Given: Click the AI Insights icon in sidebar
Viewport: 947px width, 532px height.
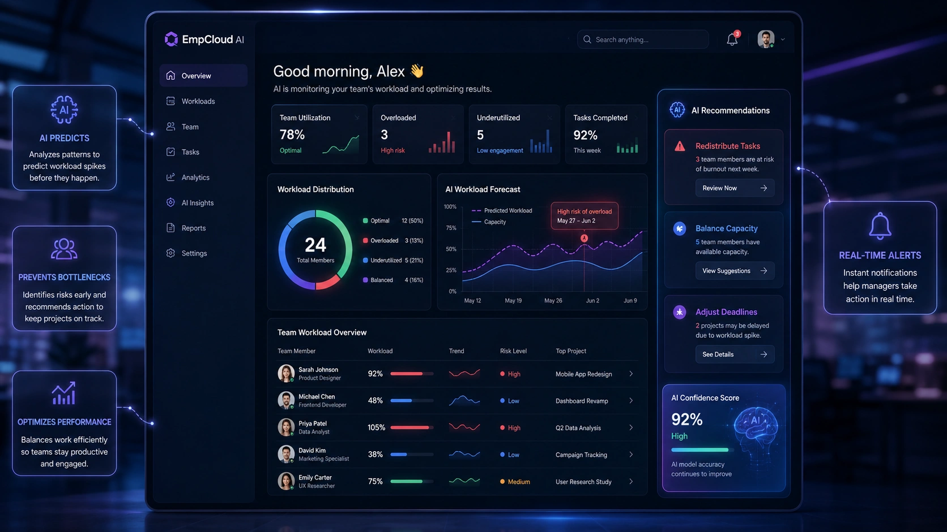Looking at the screenshot, I should (x=170, y=202).
